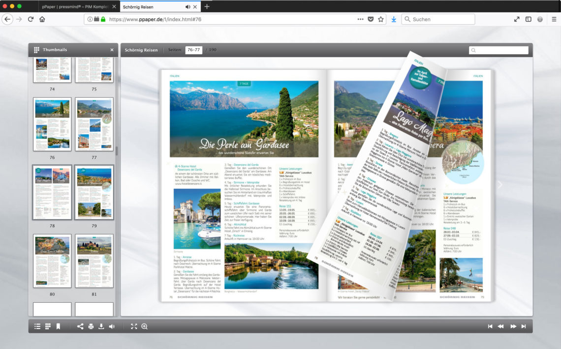The height and width of the screenshot is (349, 561).
Task: Save page to Pocket
Action: click(x=371, y=19)
